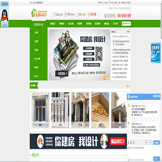Switch to the blue highlighted chat mode toggle
This screenshot has width=162, height=162.
157,143
